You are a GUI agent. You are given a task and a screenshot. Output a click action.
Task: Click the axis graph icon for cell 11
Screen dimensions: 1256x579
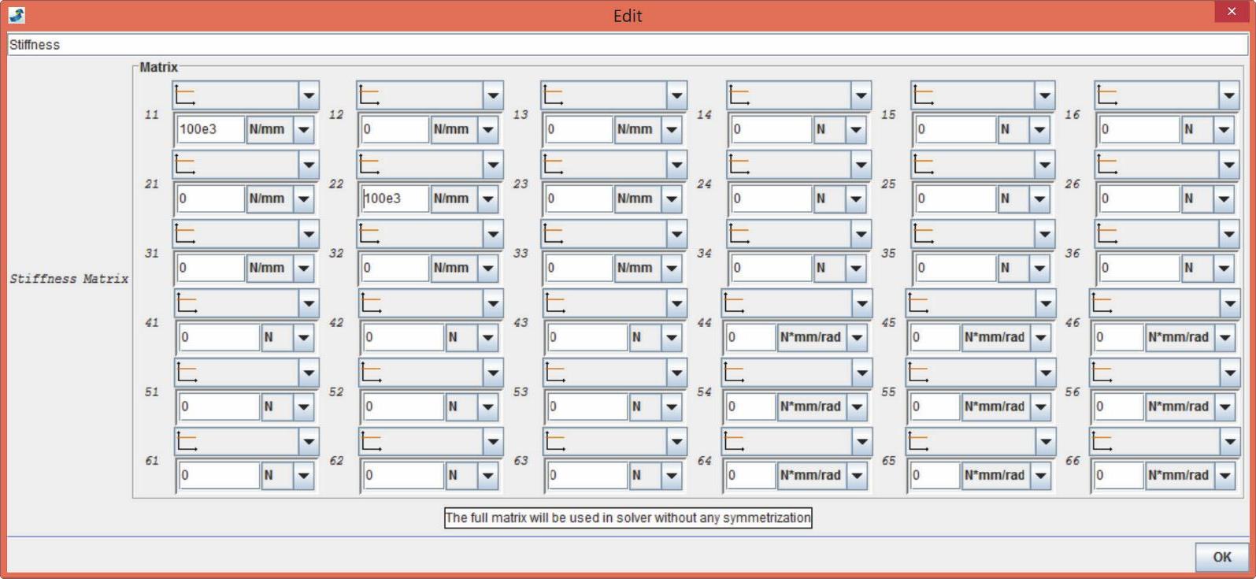[x=185, y=95]
